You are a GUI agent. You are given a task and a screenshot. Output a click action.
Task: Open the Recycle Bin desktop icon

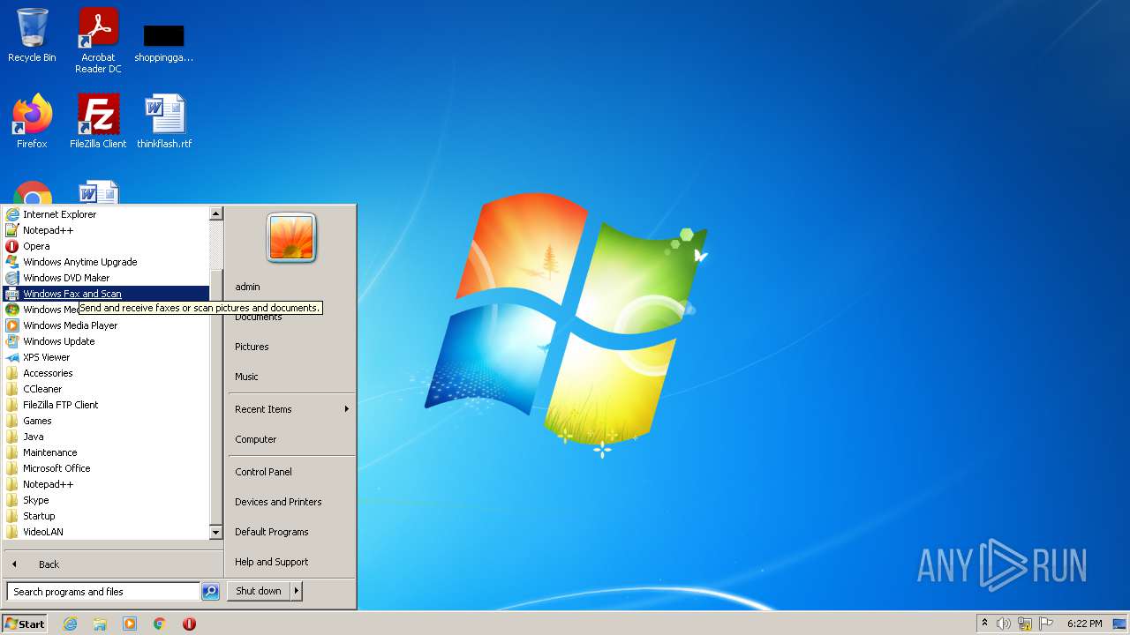tap(32, 35)
